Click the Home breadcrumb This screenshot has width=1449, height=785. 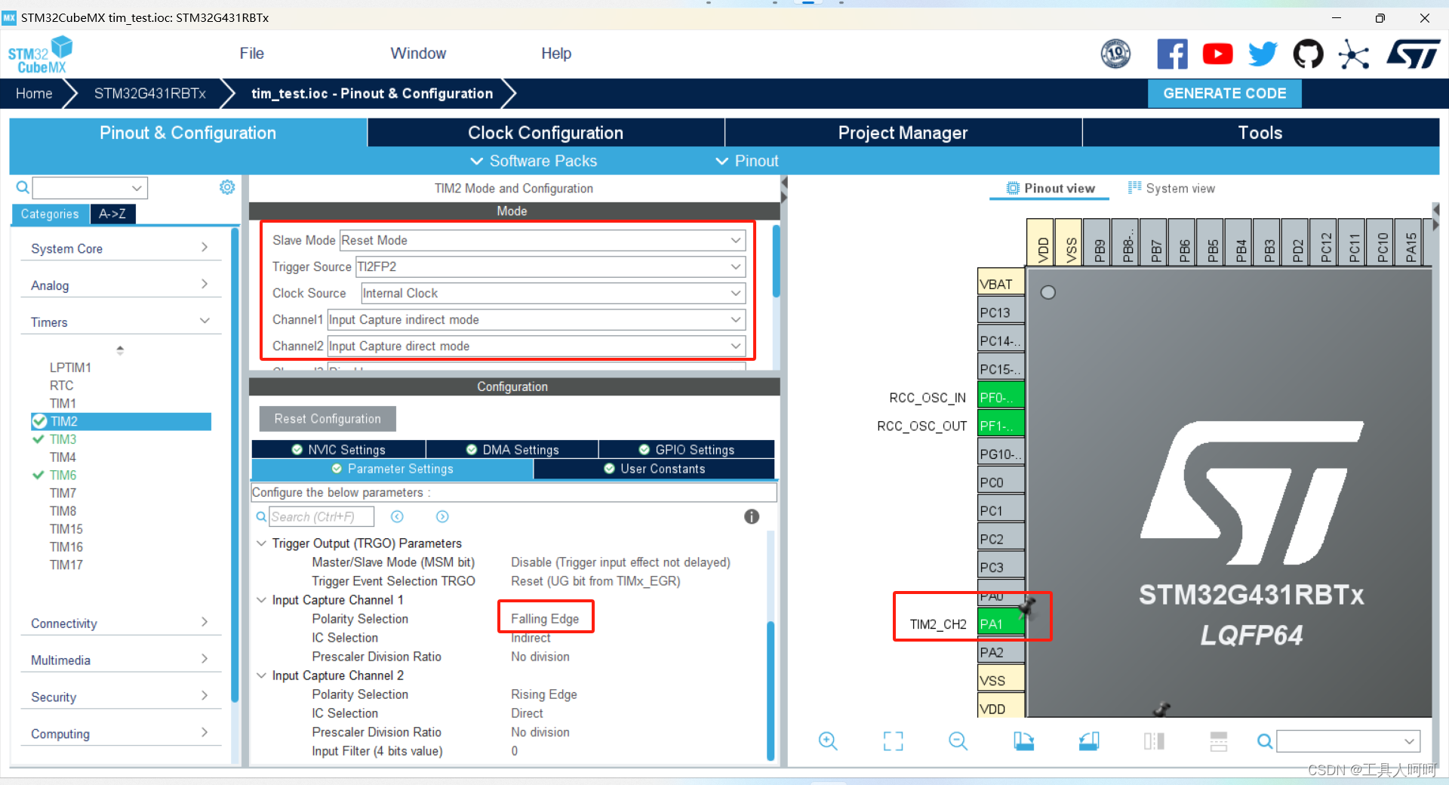tap(34, 94)
